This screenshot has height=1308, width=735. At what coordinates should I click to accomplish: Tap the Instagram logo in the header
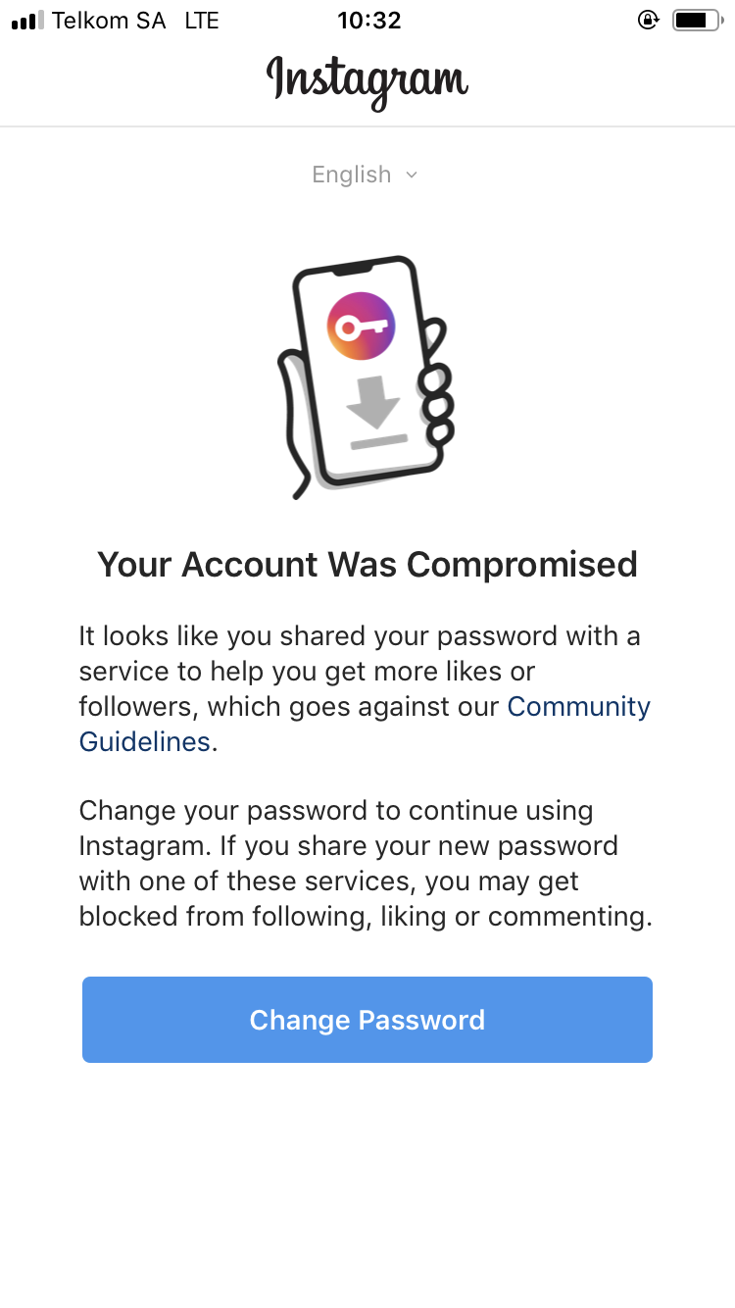[x=367, y=80]
